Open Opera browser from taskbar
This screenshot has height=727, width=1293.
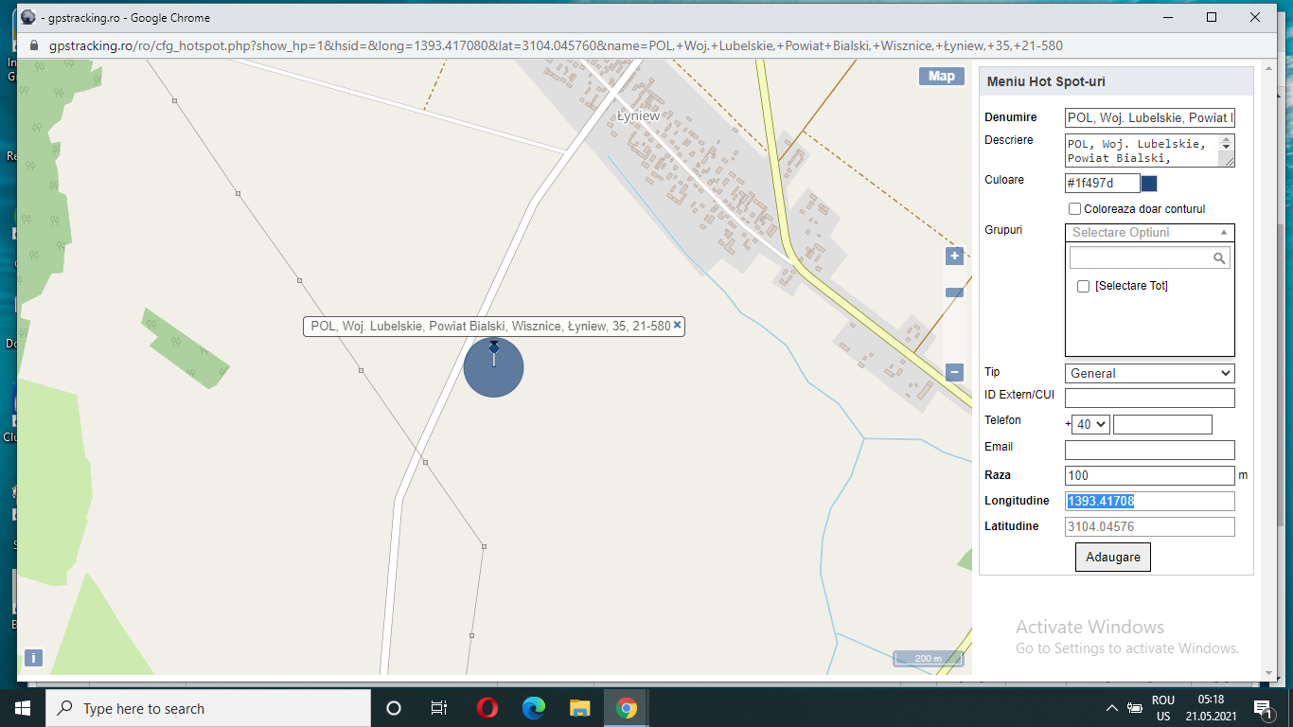[x=487, y=708]
